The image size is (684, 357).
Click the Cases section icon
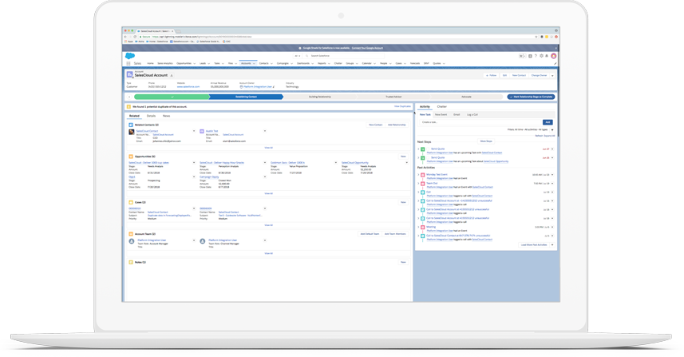coord(131,203)
